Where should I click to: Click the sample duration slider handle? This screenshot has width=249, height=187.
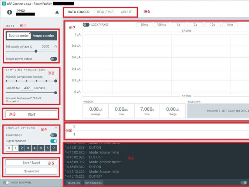tap(56, 93)
